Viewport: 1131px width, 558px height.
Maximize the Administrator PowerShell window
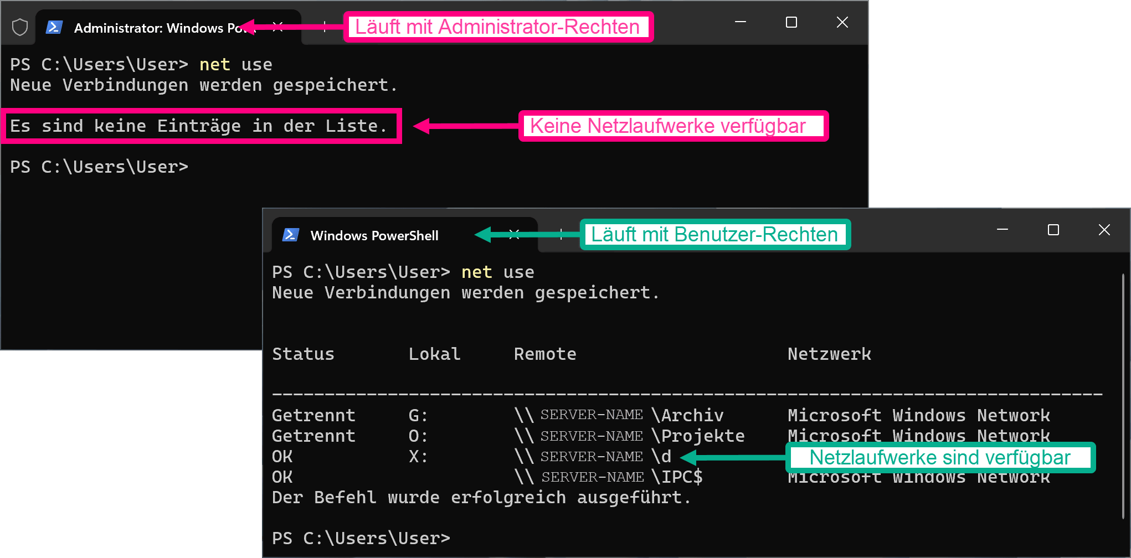pos(791,22)
